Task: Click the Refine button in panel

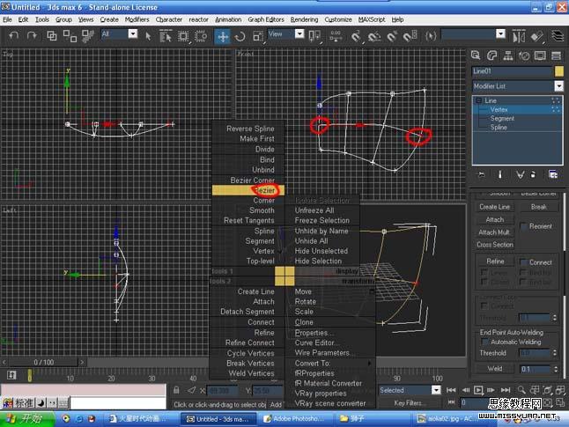Action: point(495,261)
